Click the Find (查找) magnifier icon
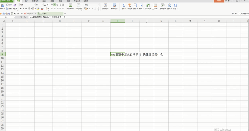Image resolution: width=249 pixels, height=131 pixels. tap(169, 5)
